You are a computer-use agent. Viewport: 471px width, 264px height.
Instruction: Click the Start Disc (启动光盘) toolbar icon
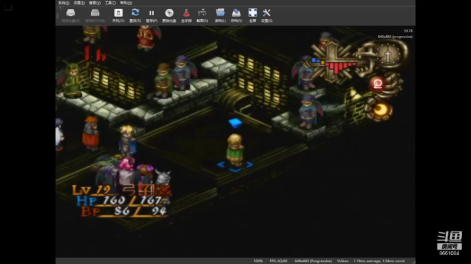coord(71,16)
